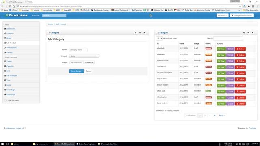Close the Add Category panel

(144, 33)
